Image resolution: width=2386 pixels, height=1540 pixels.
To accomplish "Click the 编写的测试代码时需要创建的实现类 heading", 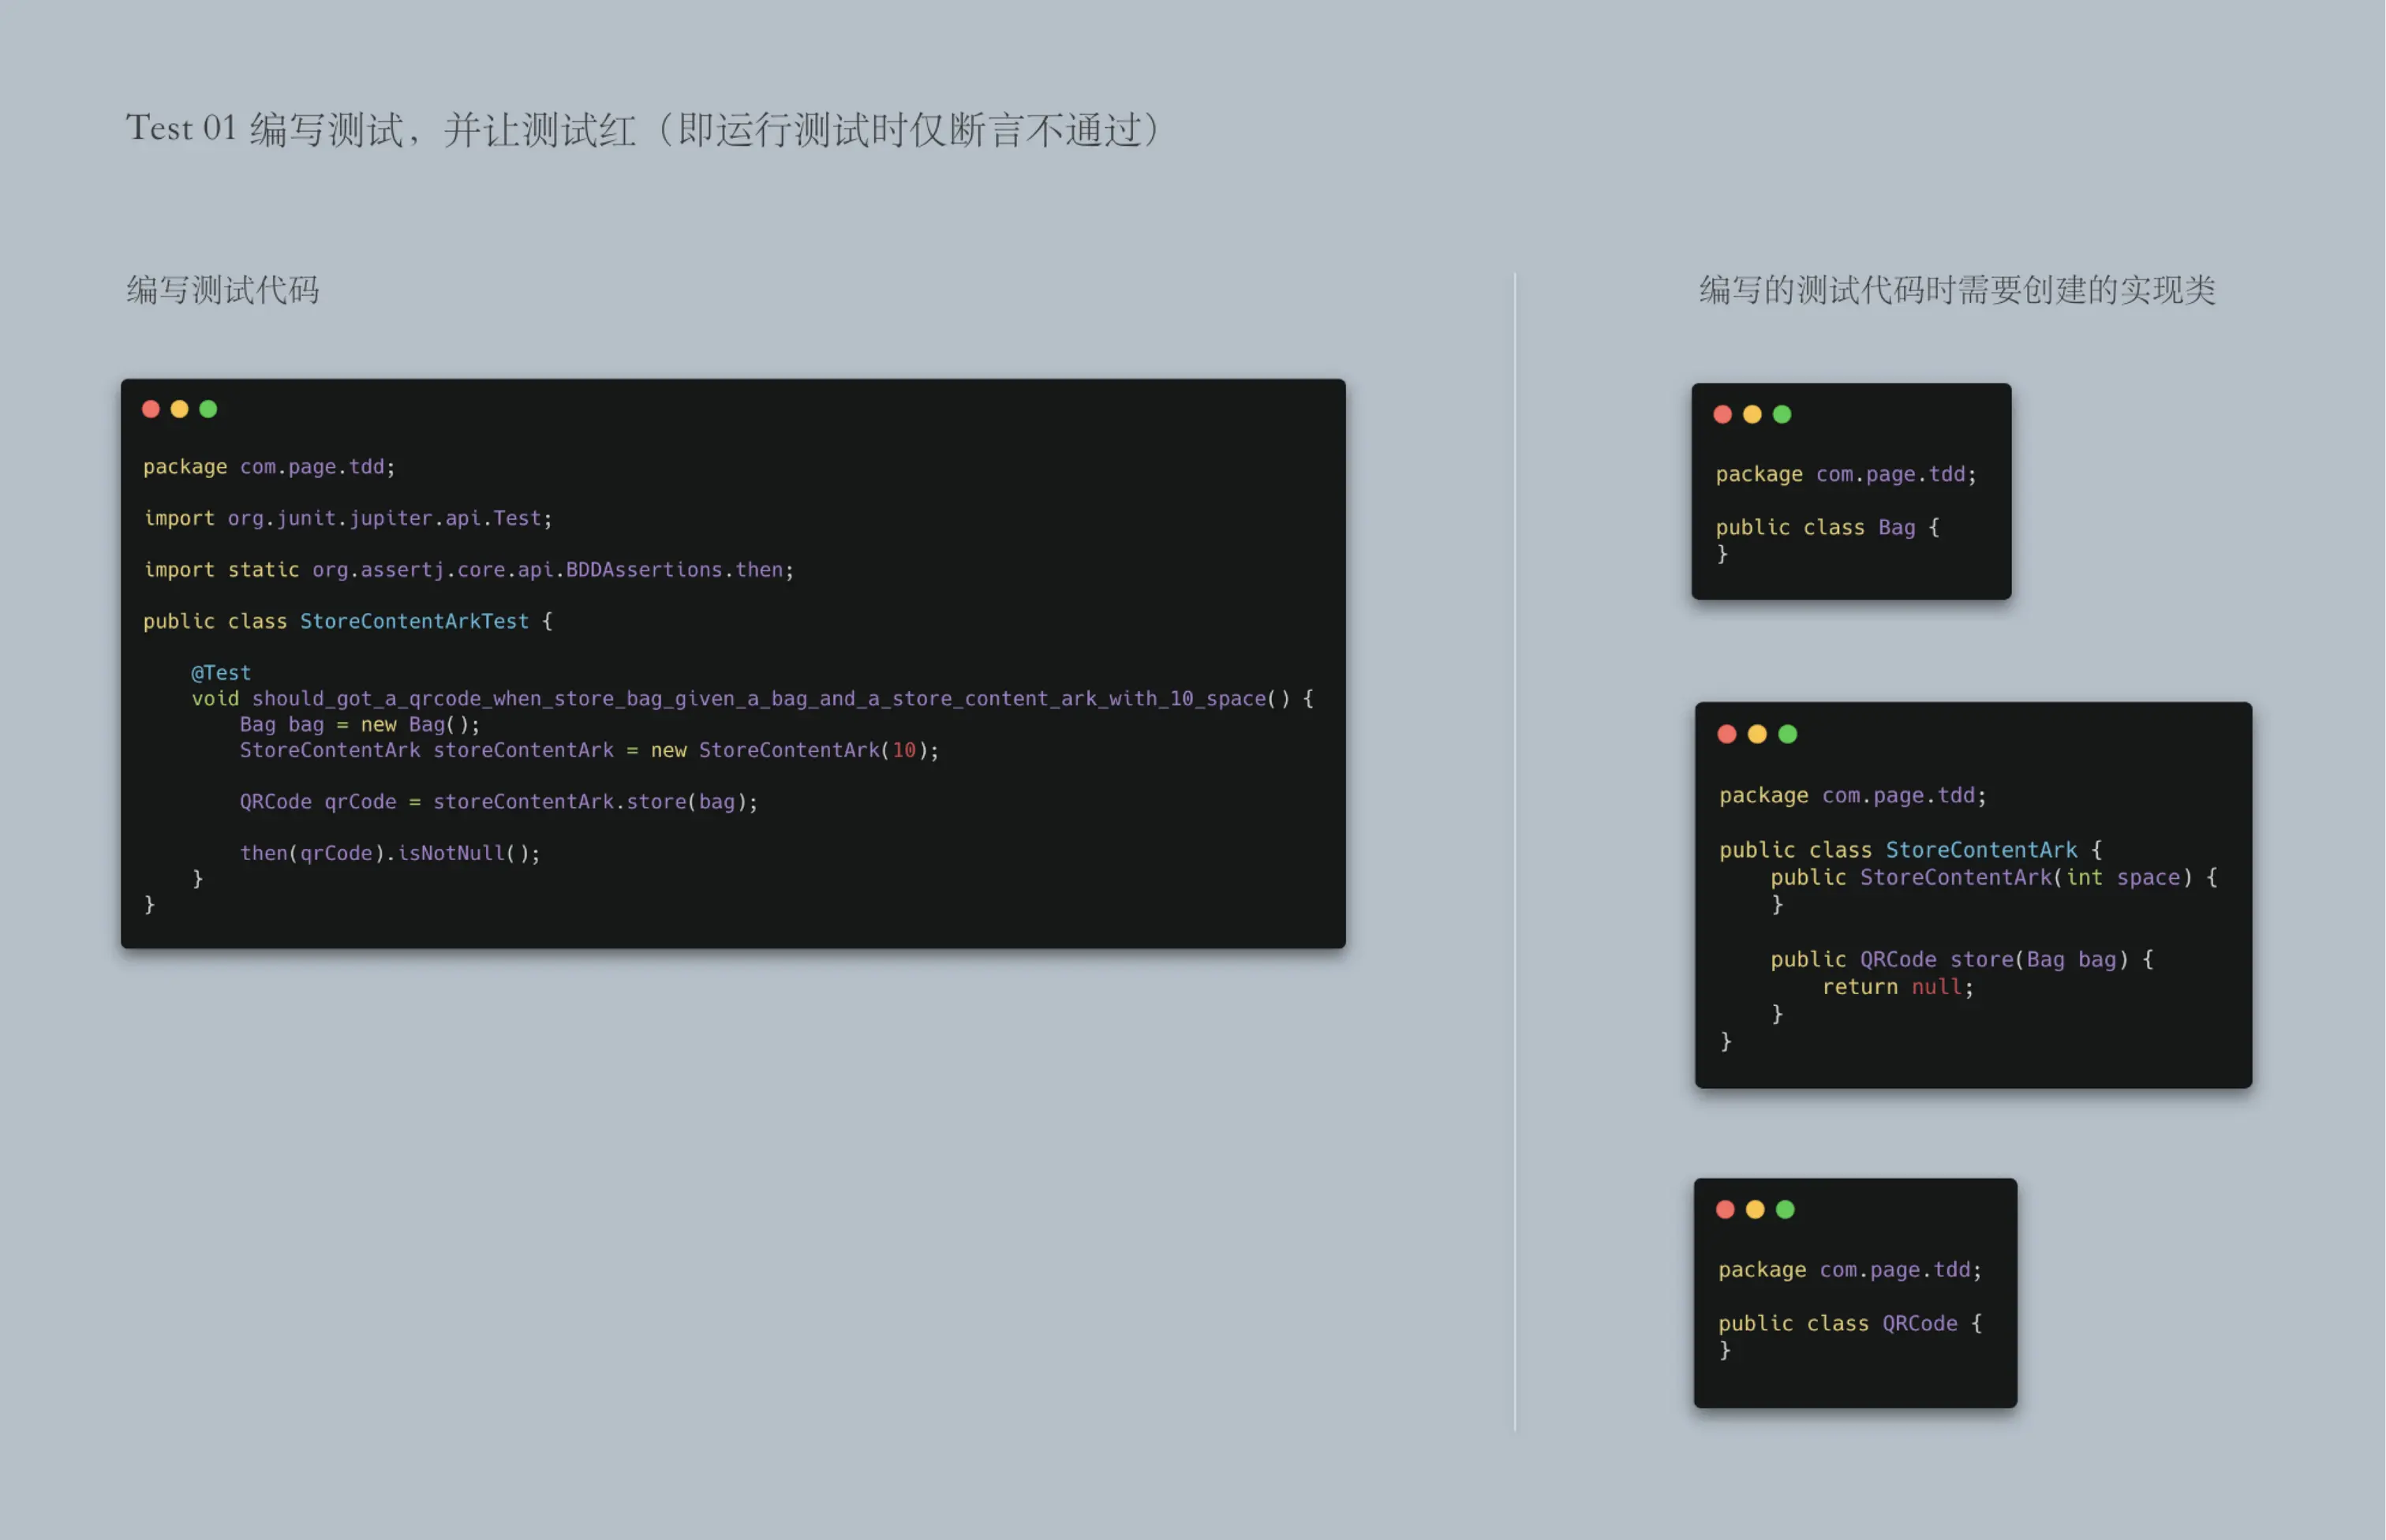I will click(x=1957, y=290).
